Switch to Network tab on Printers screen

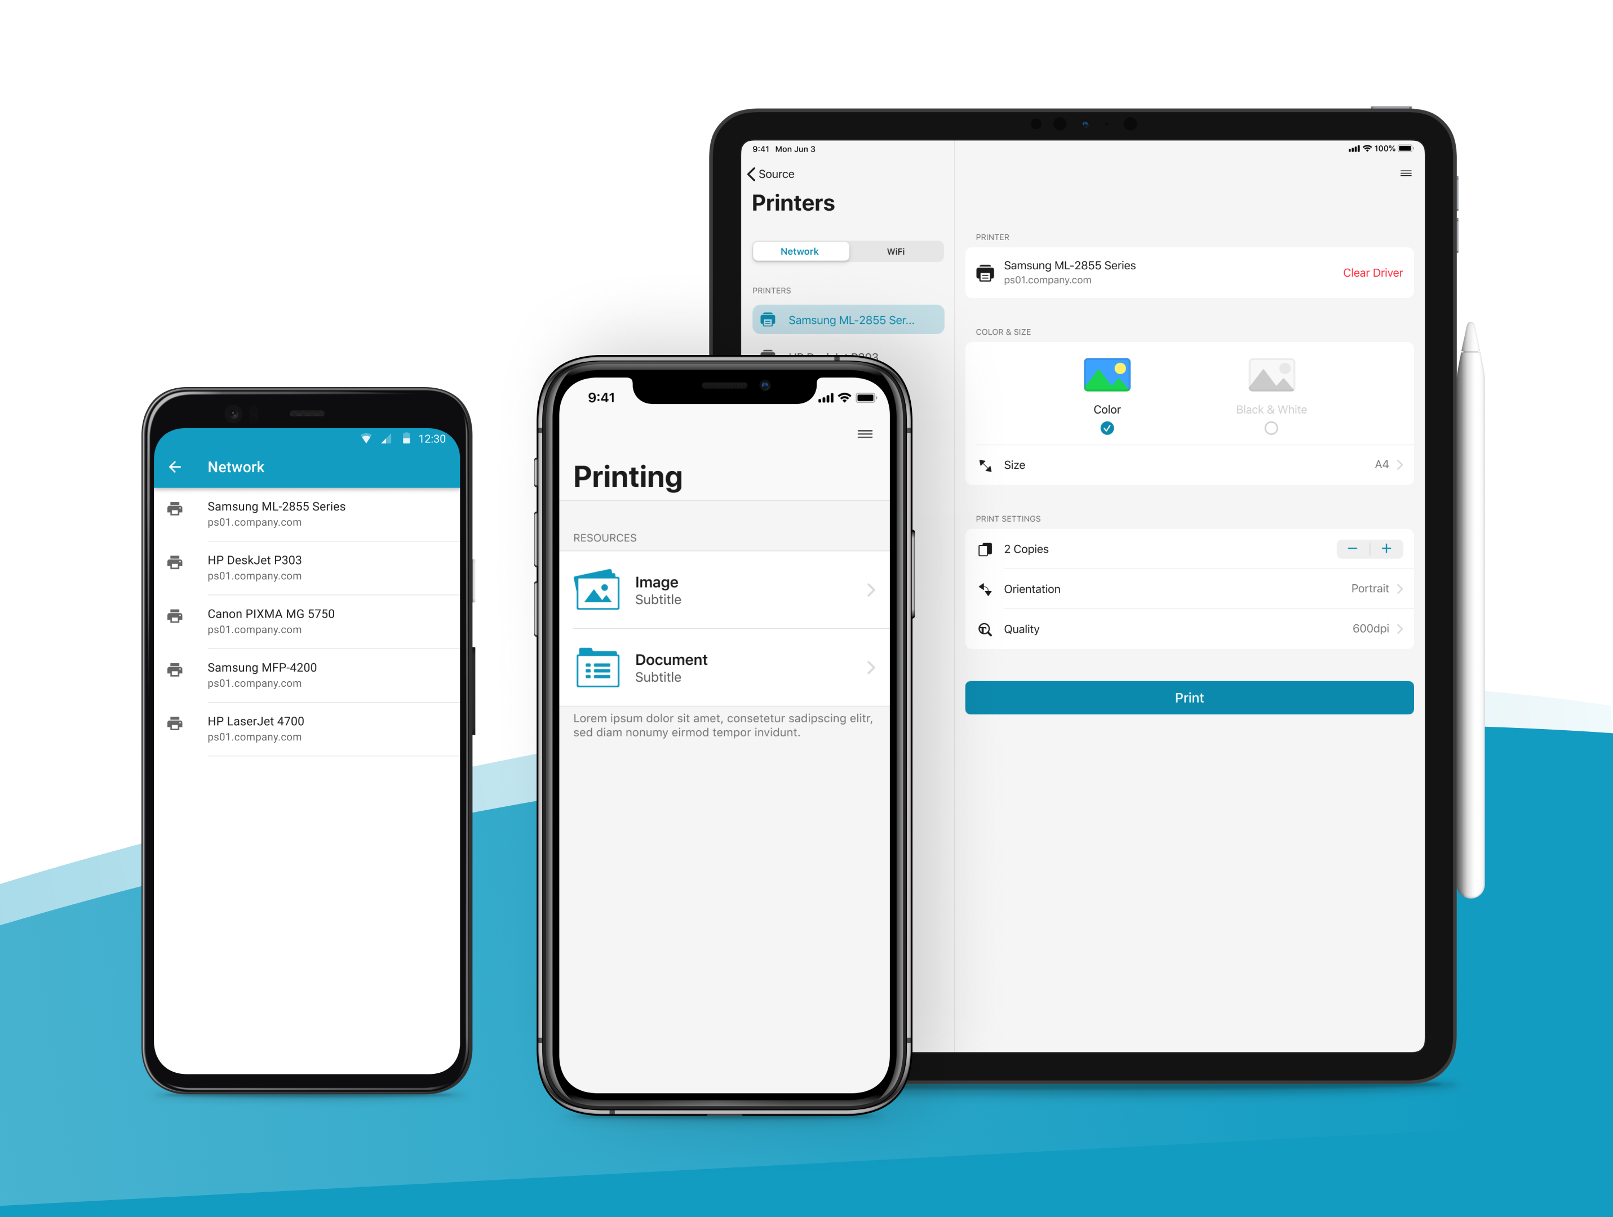coord(799,252)
